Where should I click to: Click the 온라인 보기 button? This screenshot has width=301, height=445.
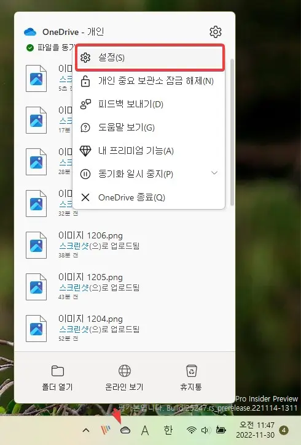coord(124,378)
